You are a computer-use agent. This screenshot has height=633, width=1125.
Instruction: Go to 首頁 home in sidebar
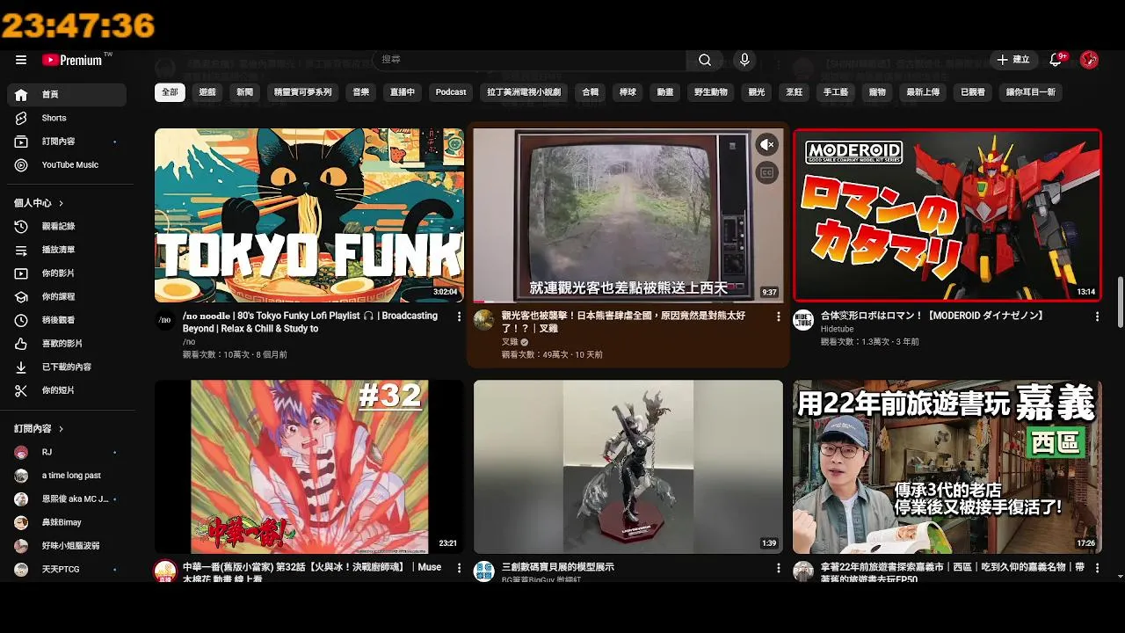pyautogui.click(x=67, y=94)
